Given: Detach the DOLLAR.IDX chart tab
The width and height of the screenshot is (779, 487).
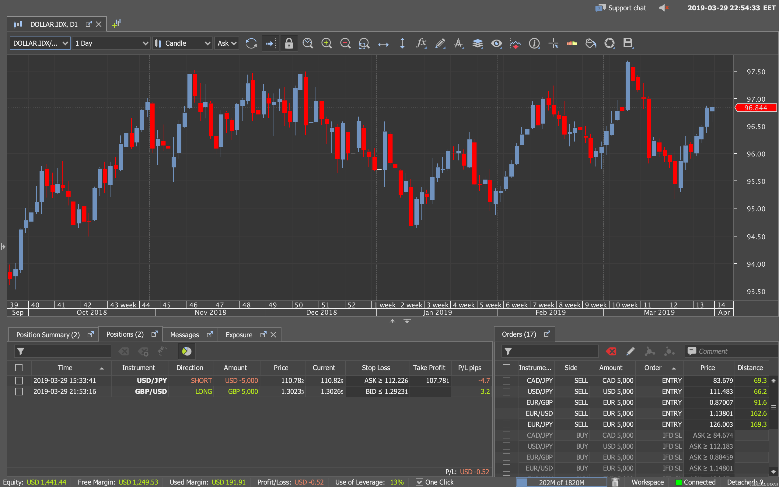Looking at the screenshot, I should click(x=89, y=24).
